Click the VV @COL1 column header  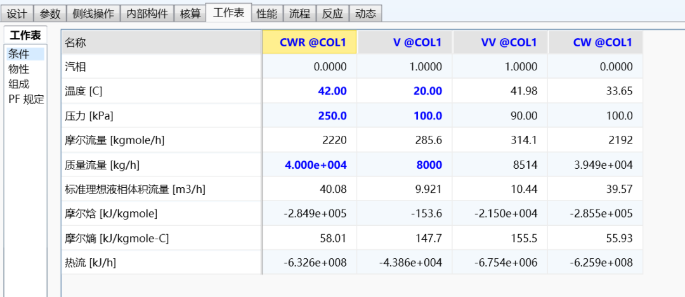[500, 43]
